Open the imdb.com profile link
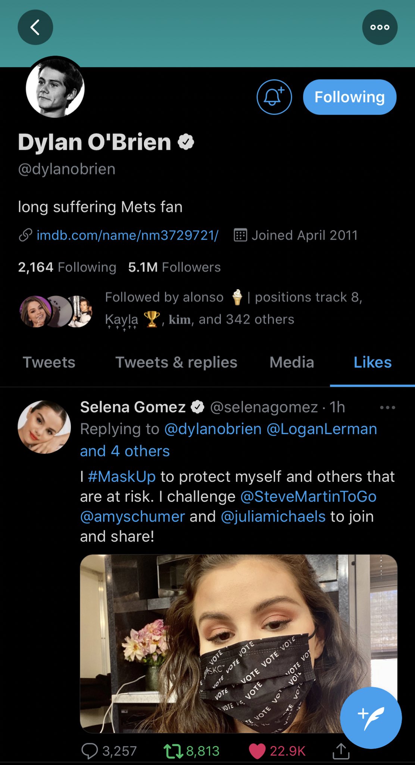Viewport: 415px width, 765px height. click(x=127, y=235)
